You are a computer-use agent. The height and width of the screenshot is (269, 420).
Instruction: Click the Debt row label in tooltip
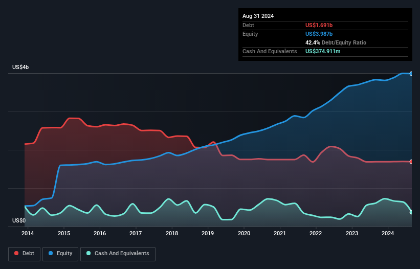[x=248, y=25]
